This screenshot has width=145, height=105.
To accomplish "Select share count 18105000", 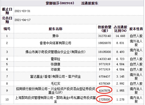I will click(x=104, y=52).
